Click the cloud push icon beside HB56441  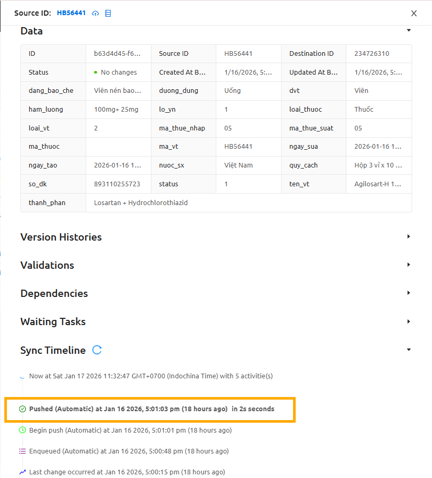coord(96,13)
